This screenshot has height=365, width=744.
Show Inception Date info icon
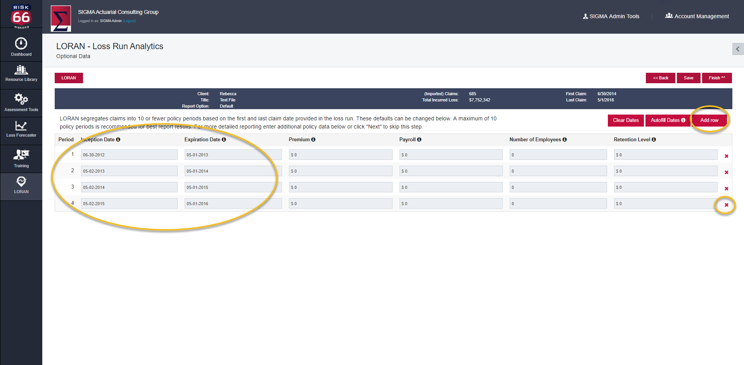pyautogui.click(x=118, y=139)
